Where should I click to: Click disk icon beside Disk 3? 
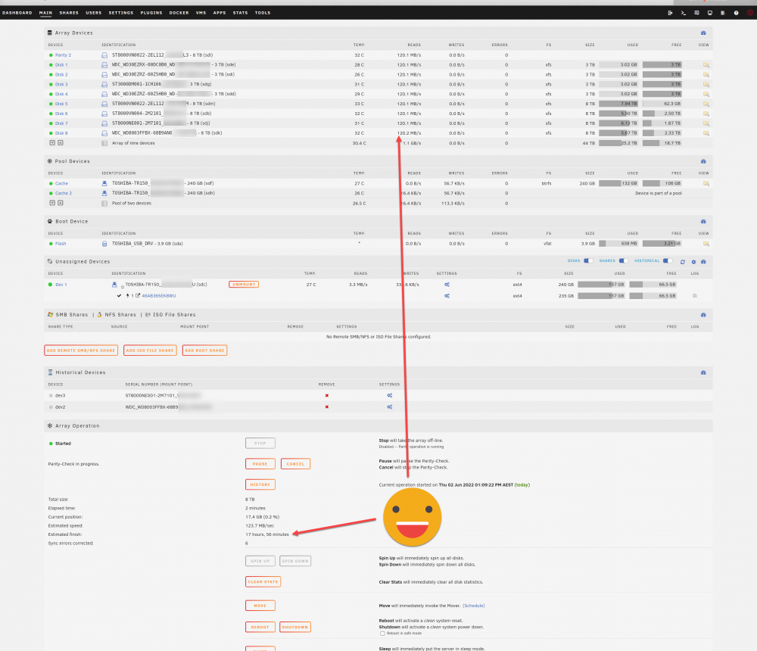104,85
